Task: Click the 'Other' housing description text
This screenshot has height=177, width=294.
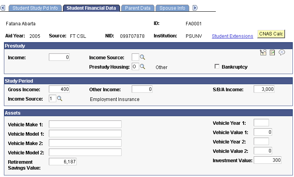Action: tap(161, 67)
